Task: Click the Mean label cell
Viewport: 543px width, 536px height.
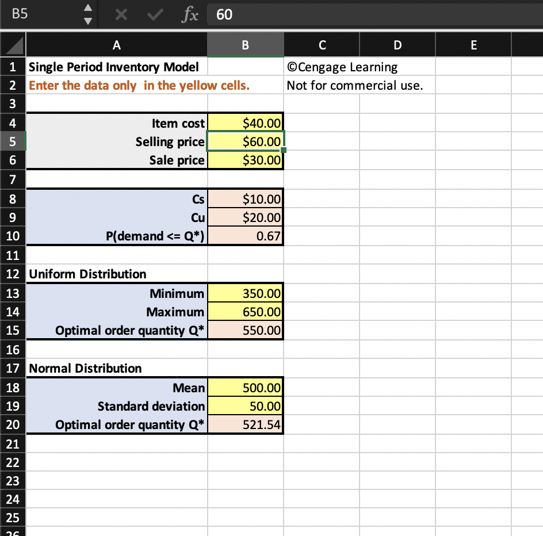Action: (x=117, y=388)
